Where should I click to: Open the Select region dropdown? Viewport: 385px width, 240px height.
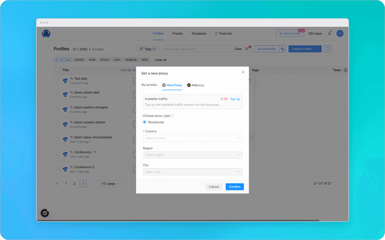(192, 155)
